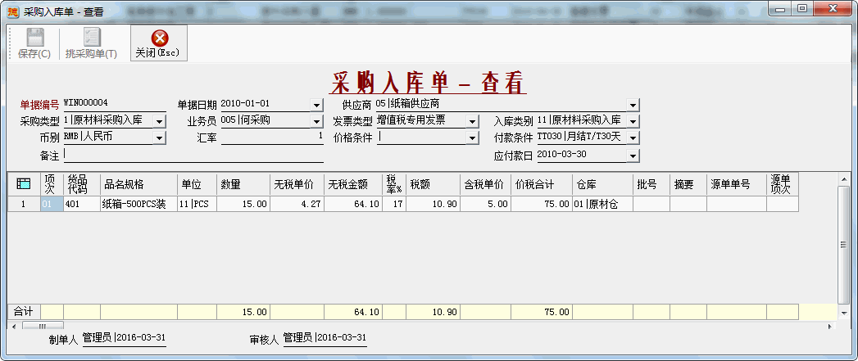Click the grid column settings icon in table header
Screen dimensions: 858x361
coord(24,184)
